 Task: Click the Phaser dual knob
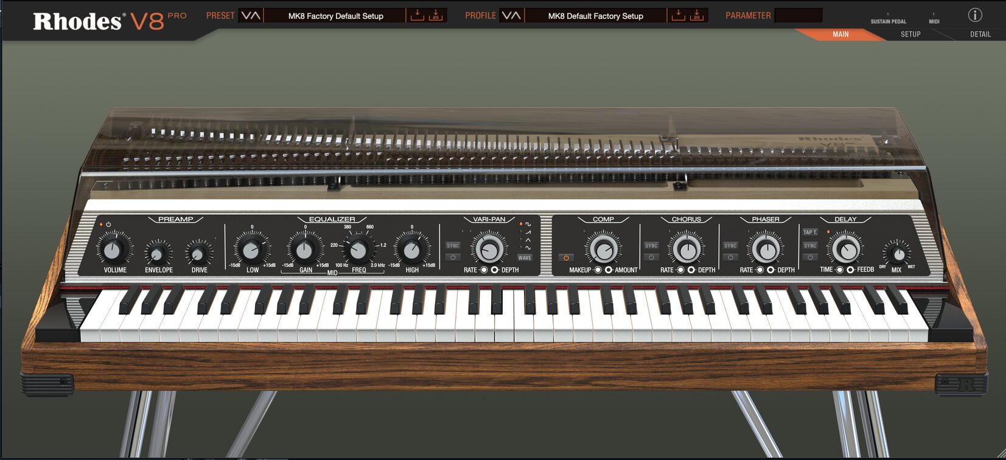766,248
